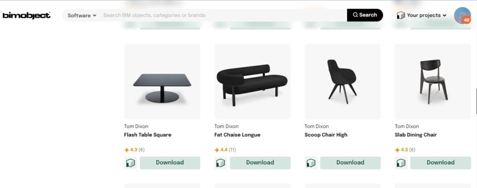Click the Search button
This screenshot has height=188, width=477.
pos(365,15)
